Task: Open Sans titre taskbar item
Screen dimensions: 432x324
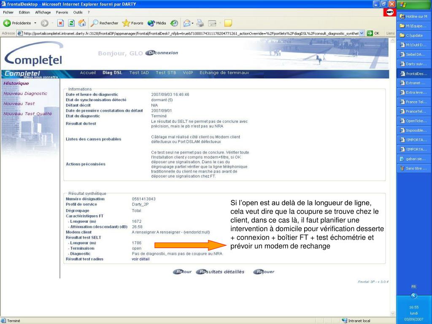Action: pyautogui.click(x=414, y=168)
